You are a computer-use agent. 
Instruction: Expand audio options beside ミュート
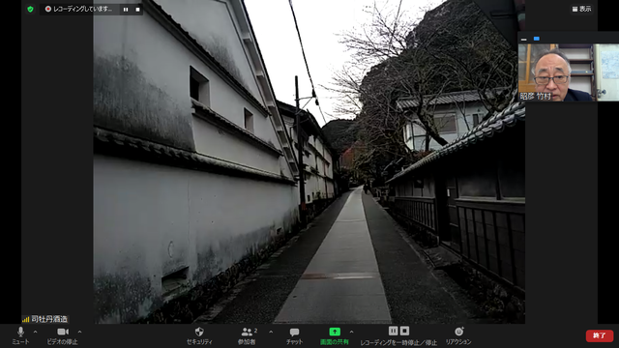[35, 332]
